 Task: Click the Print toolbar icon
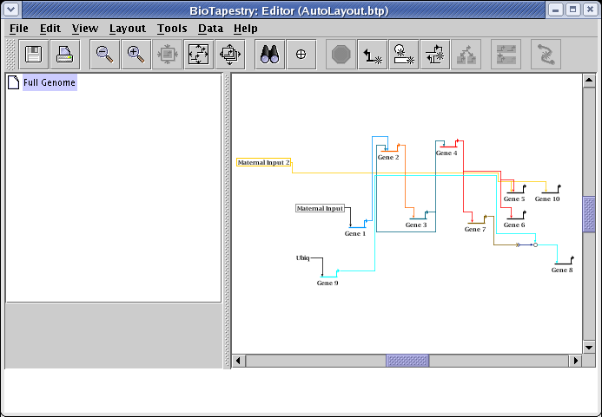(65, 55)
